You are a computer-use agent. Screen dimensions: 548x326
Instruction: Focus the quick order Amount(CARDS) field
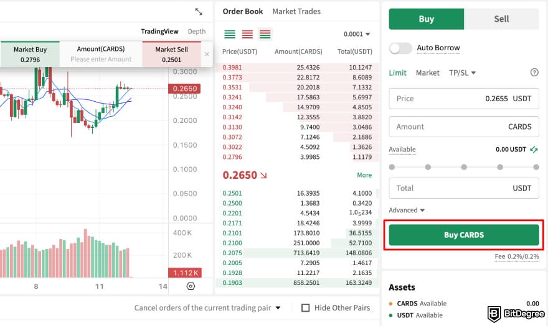point(101,54)
